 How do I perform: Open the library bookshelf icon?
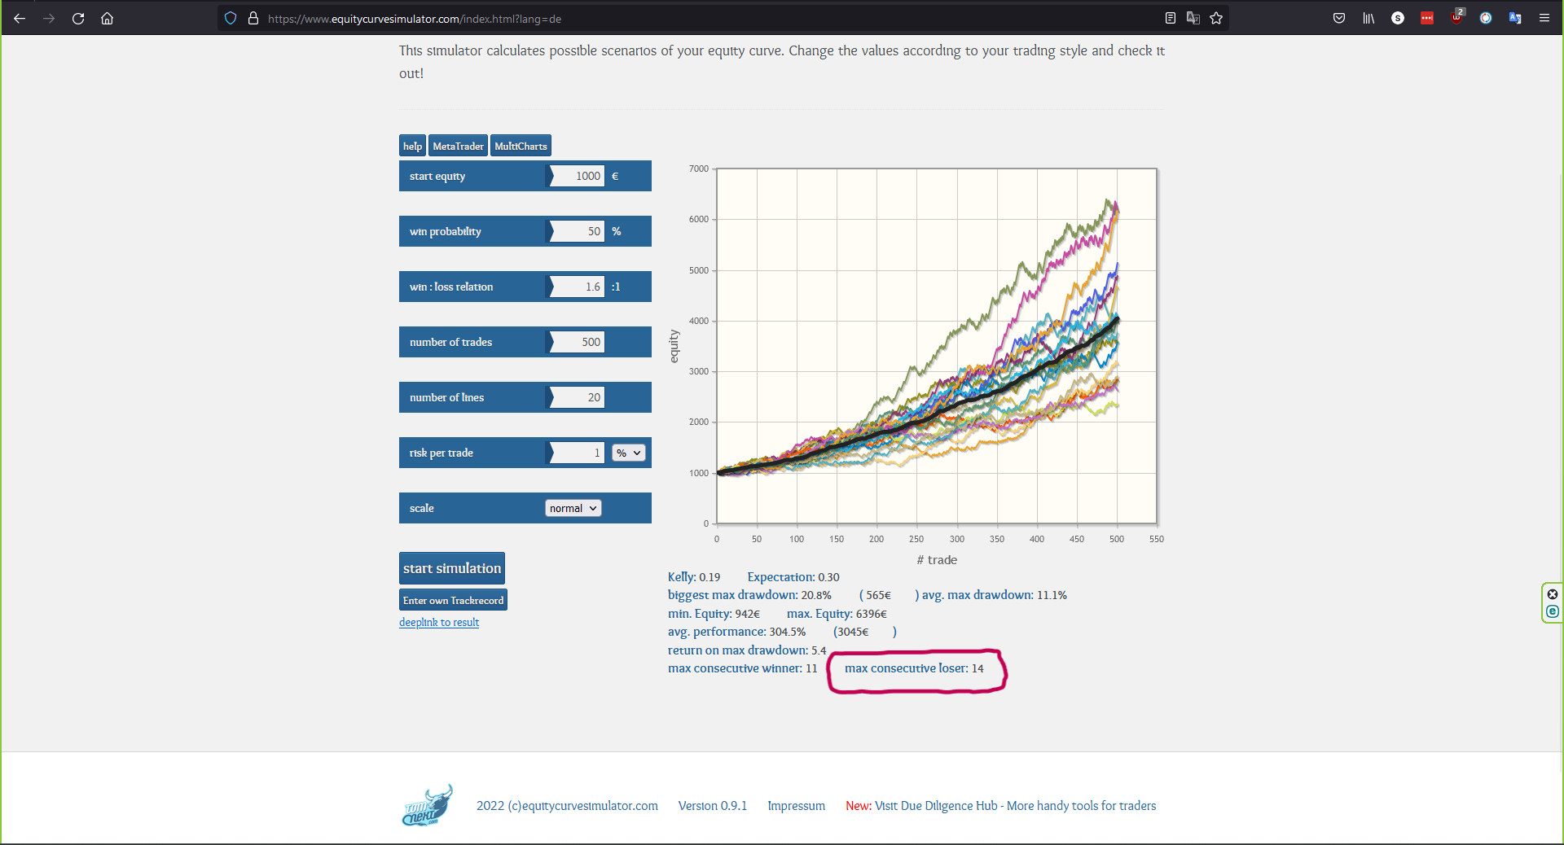(x=1368, y=18)
